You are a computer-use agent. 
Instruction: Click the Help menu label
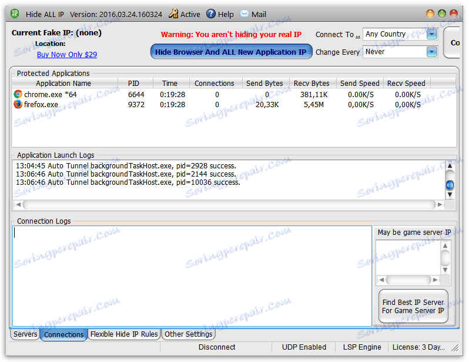(226, 14)
